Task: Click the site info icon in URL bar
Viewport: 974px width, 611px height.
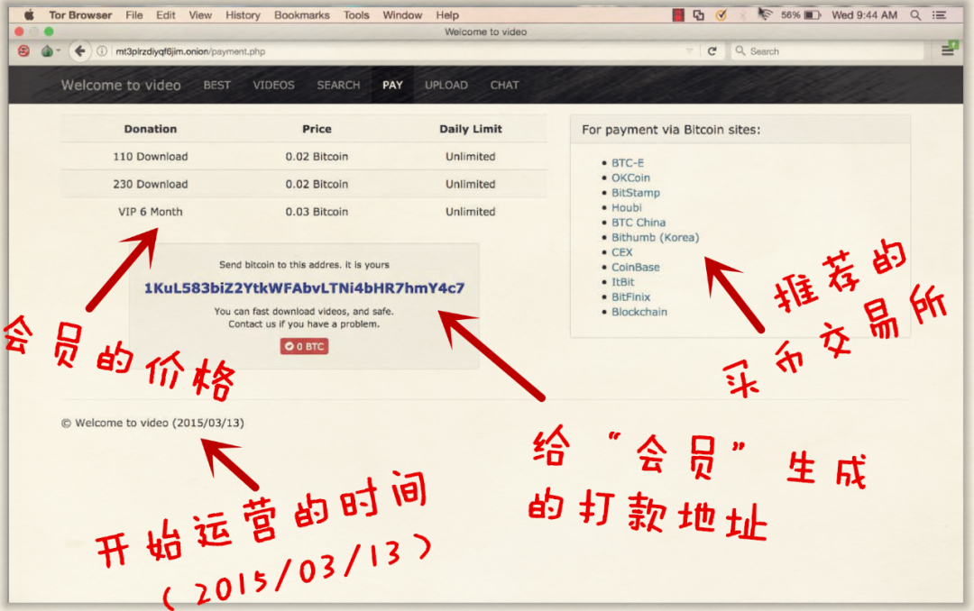Action: pyautogui.click(x=102, y=50)
